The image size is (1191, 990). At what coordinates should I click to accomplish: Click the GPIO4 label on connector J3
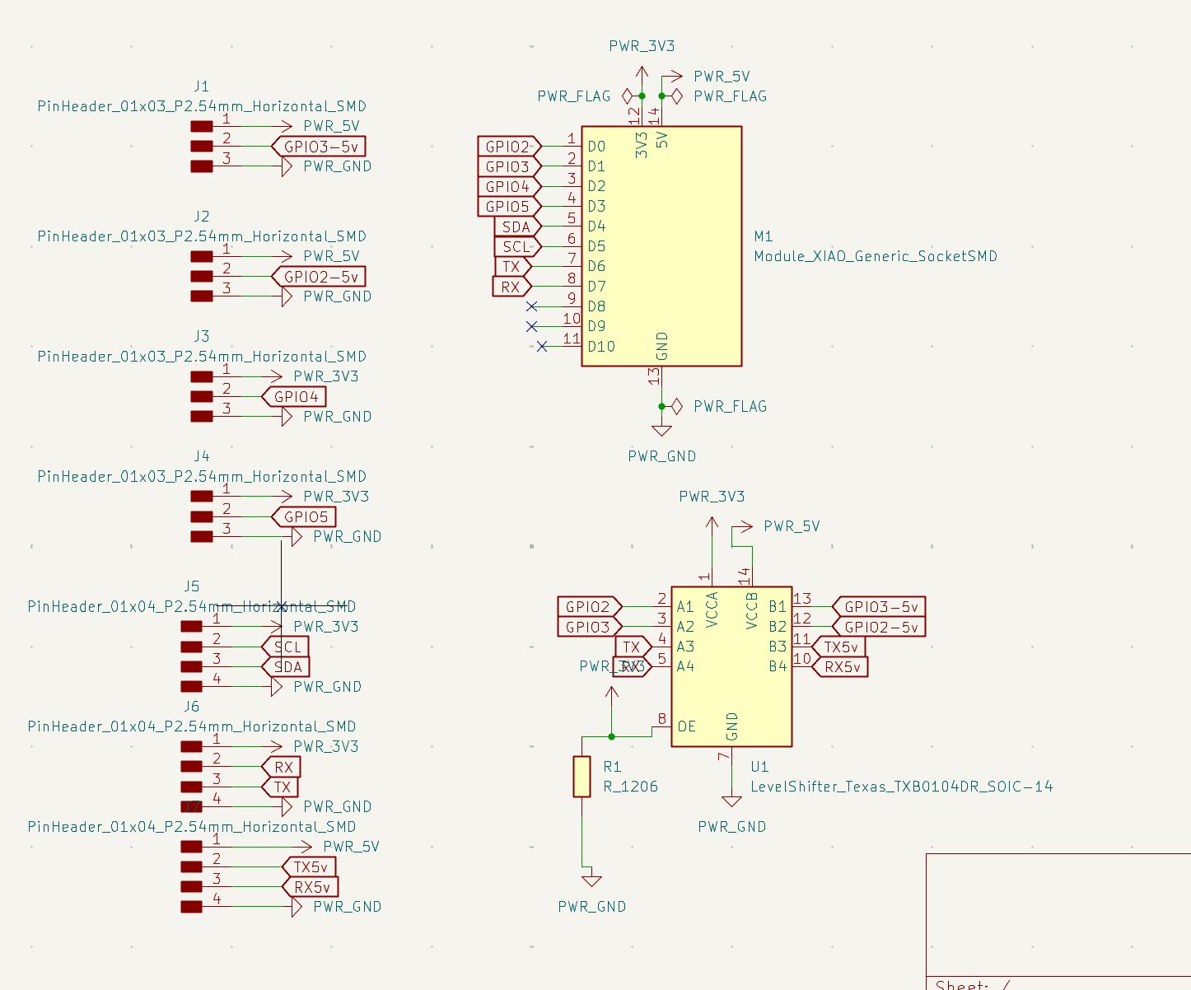pyautogui.click(x=294, y=397)
